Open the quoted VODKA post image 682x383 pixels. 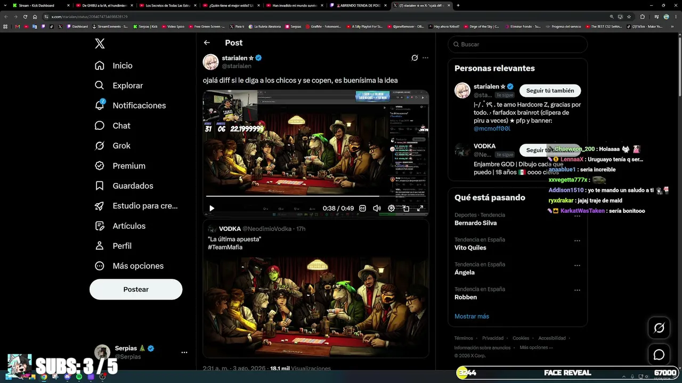316,307
